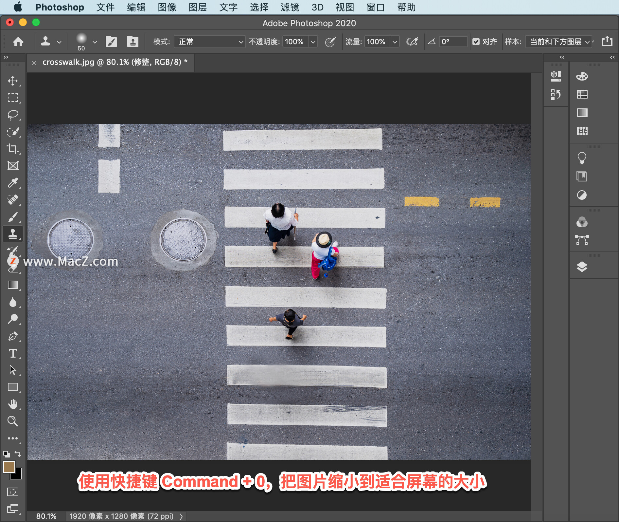Click the Home button in options bar
619x522 pixels.
coord(18,42)
